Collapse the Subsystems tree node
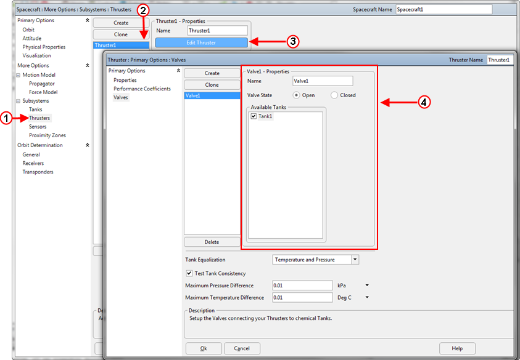Screen dimensions: 520x360 (19, 101)
